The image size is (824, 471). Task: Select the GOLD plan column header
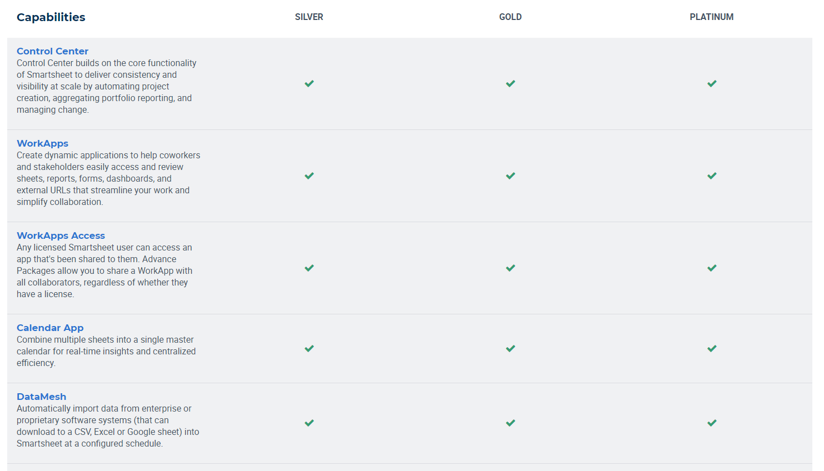510,17
